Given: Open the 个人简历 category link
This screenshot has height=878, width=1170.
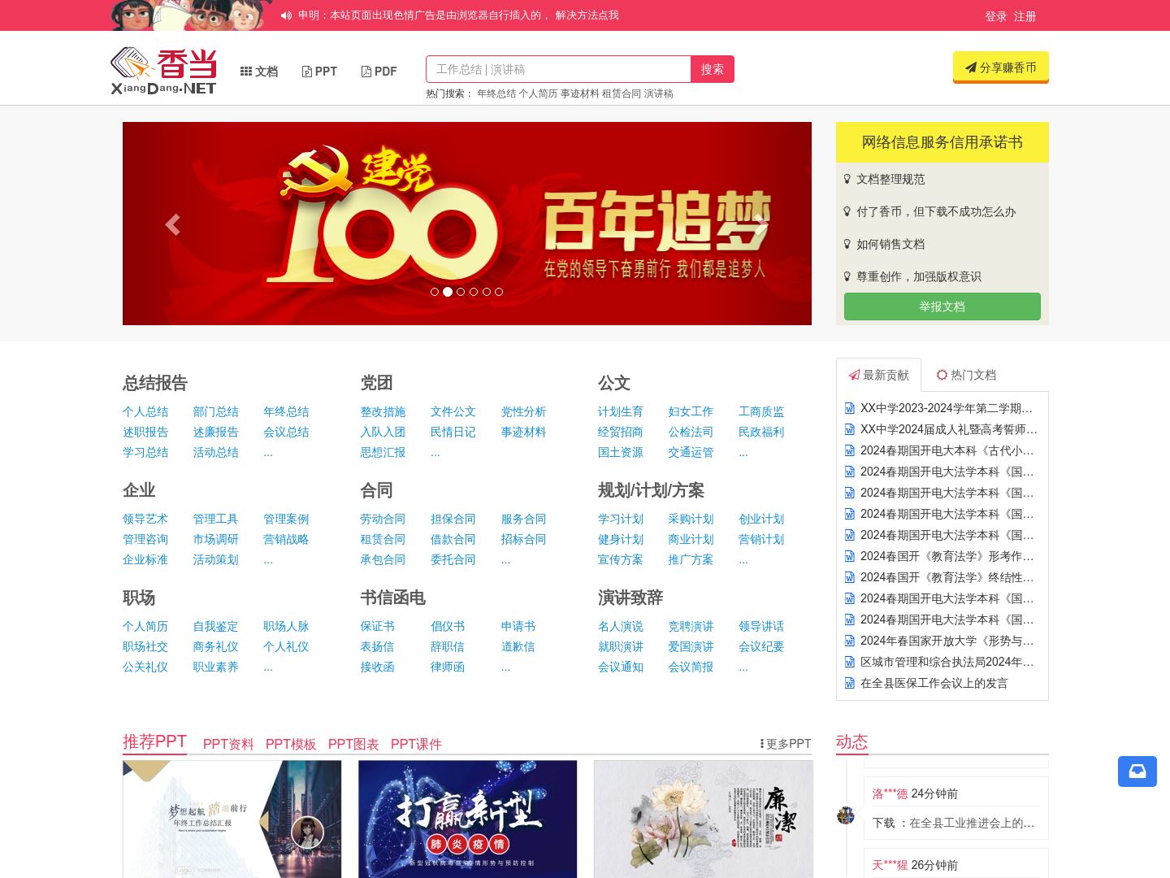Looking at the screenshot, I should click(x=145, y=626).
